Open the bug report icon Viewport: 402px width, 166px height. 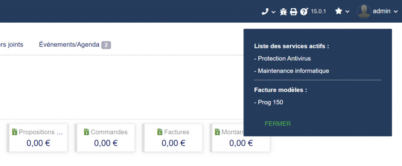[283, 11]
